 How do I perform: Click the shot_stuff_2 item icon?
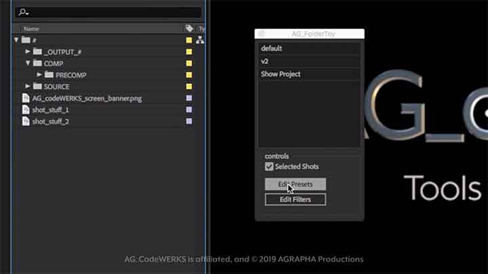click(x=26, y=121)
